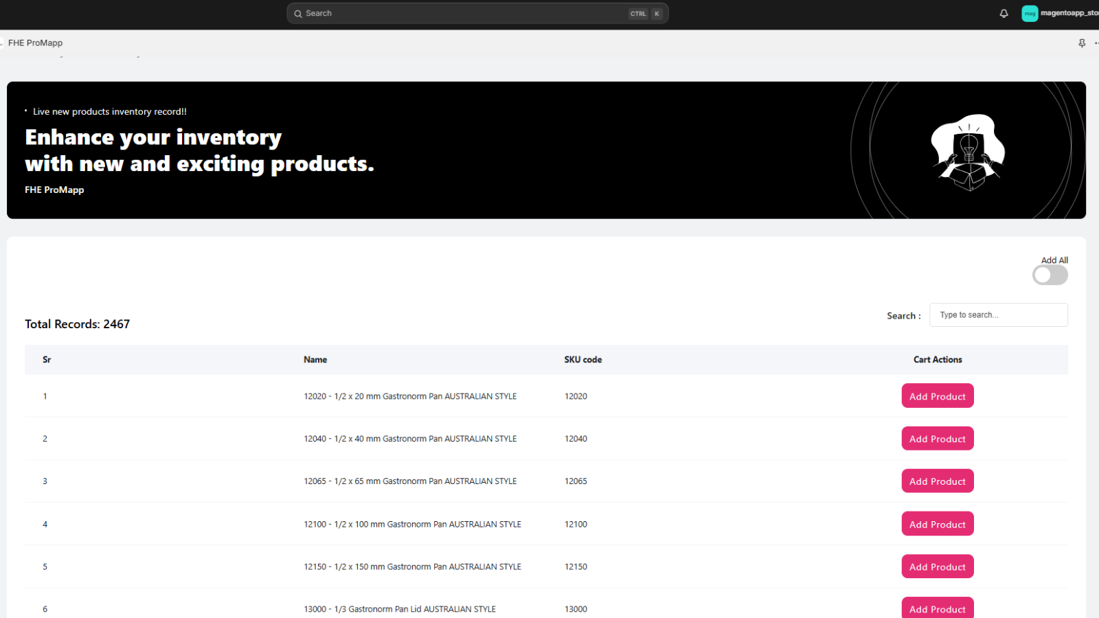Click the Type to search field
Viewport: 1099px width, 618px height.
coord(998,315)
